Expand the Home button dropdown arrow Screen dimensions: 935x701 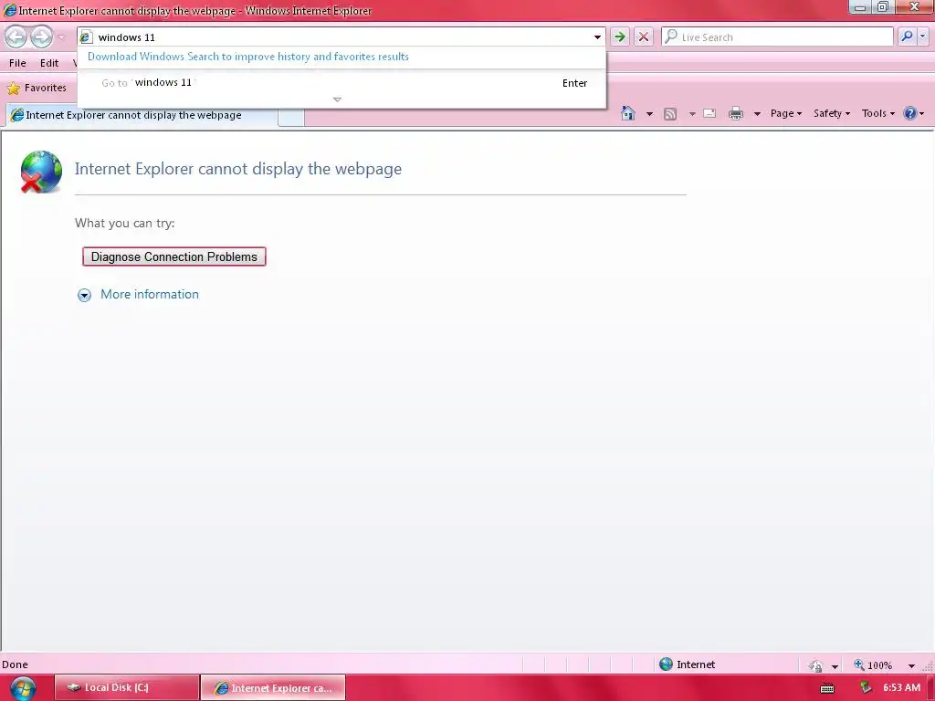(649, 114)
